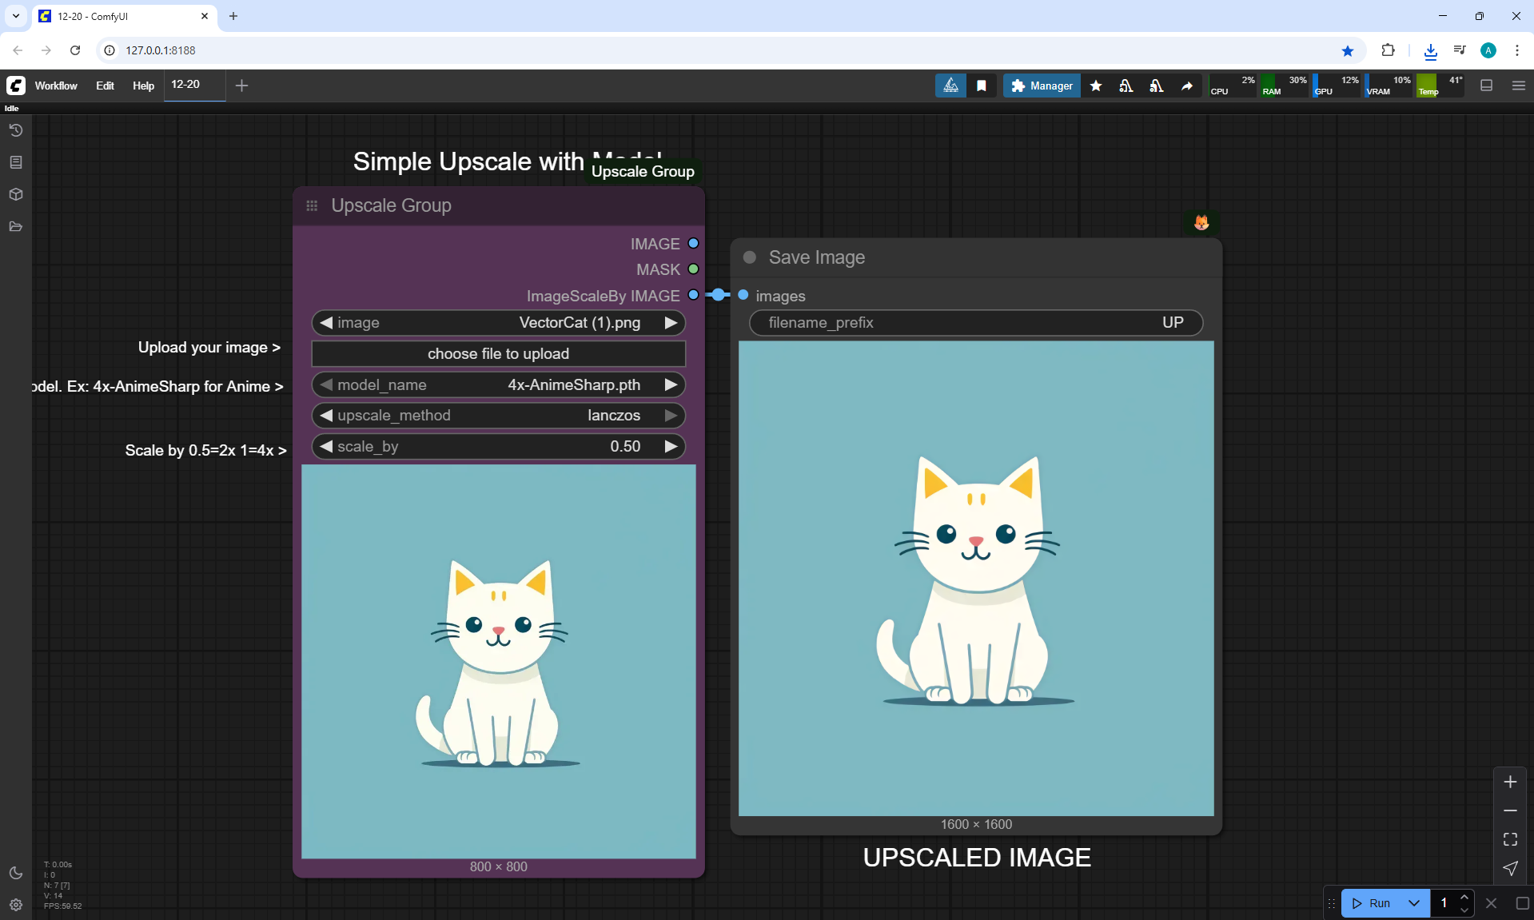
Task: Fit view to canvas contents
Action: (x=1510, y=839)
